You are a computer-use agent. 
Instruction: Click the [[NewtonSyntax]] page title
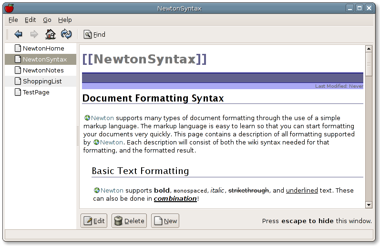point(144,59)
